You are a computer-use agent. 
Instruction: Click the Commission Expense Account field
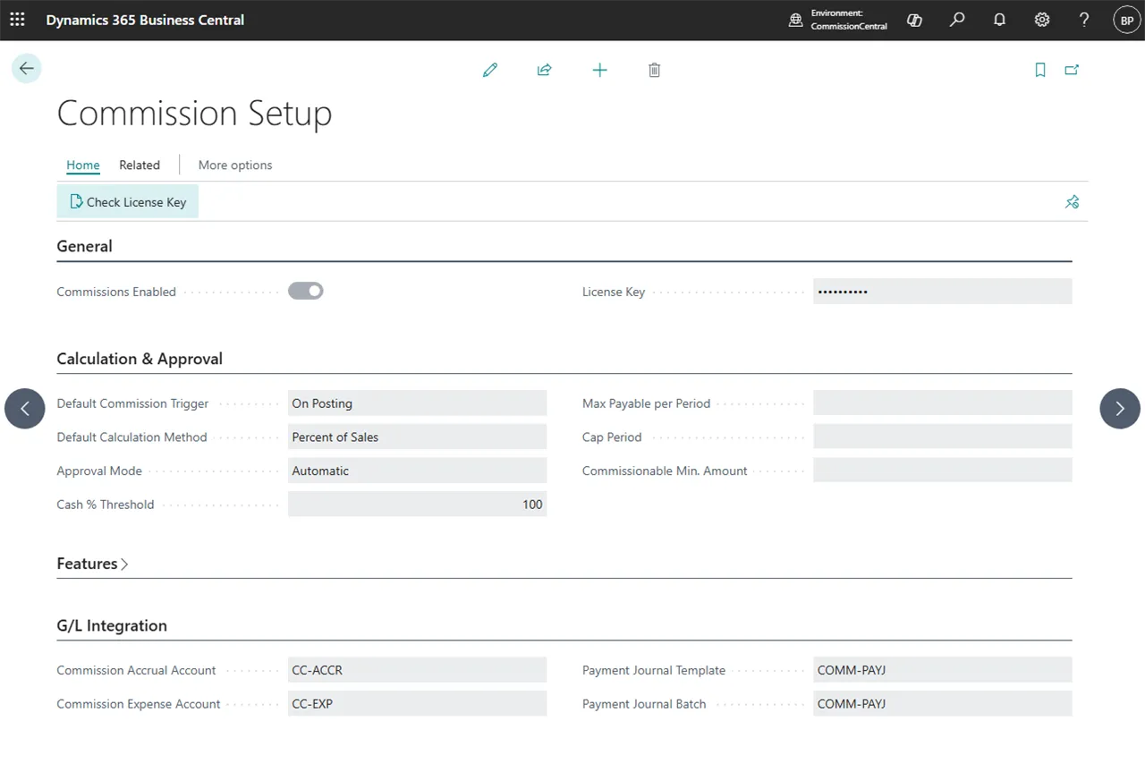click(417, 704)
